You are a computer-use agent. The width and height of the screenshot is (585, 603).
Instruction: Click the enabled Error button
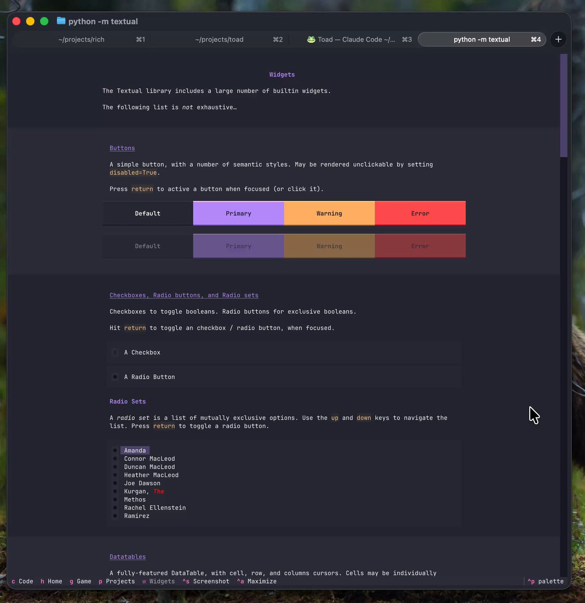click(x=420, y=214)
